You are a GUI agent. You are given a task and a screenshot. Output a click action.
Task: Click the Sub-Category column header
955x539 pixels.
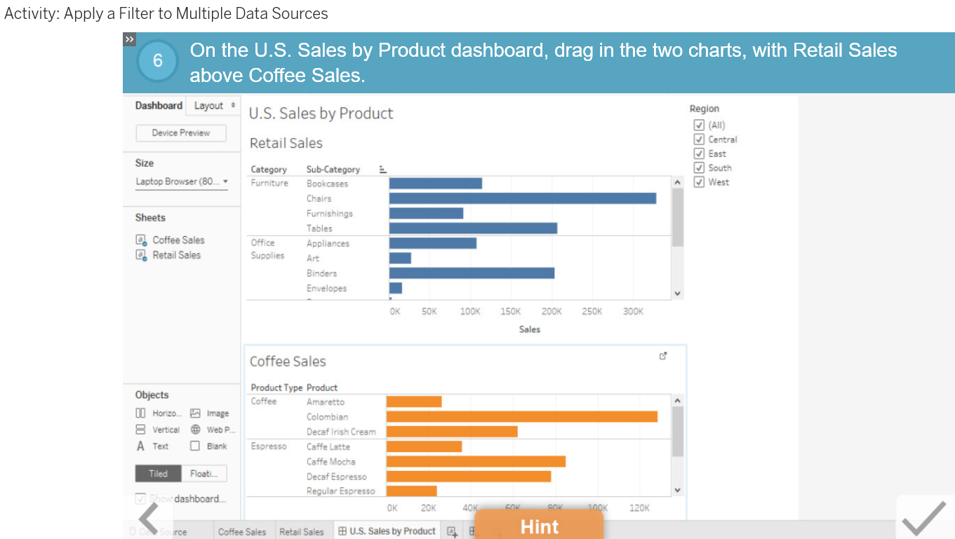(x=333, y=170)
